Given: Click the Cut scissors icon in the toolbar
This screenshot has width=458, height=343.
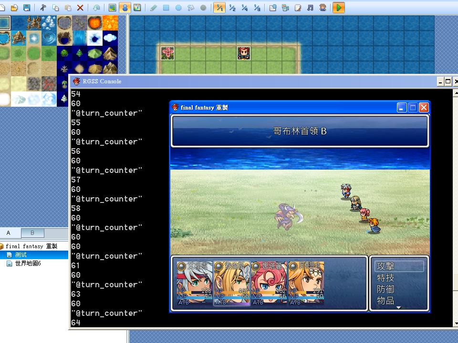Looking at the screenshot, I should point(43,8).
